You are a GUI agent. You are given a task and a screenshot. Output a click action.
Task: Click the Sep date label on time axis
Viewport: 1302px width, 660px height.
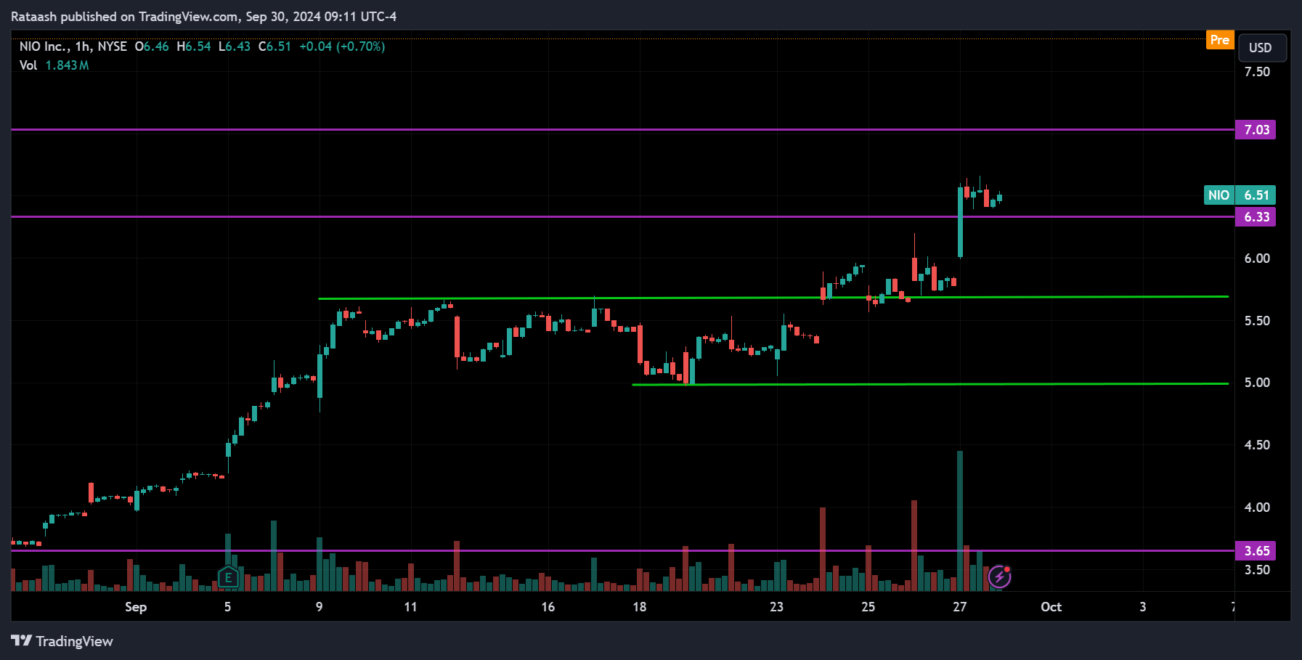click(136, 607)
